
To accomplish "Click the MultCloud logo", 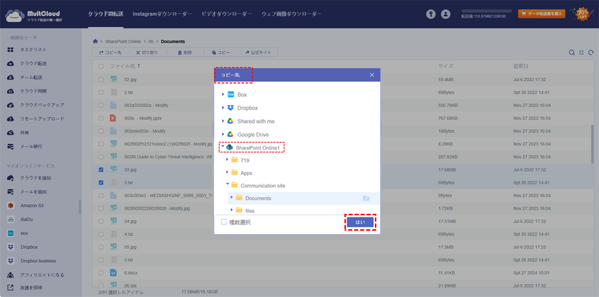I will tap(34, 16).
